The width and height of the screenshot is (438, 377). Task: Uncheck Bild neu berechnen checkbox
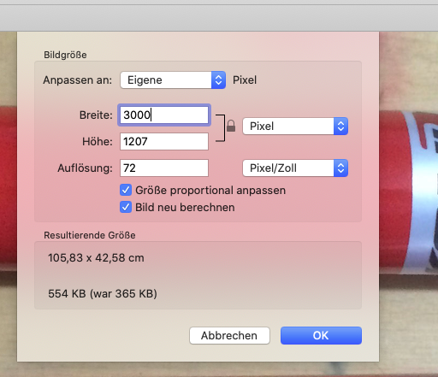pyautogui.click(x=126, y=207)
